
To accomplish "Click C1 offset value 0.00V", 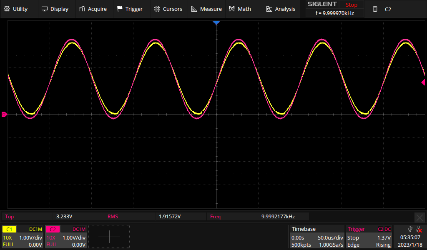I will tap(35, 245).
